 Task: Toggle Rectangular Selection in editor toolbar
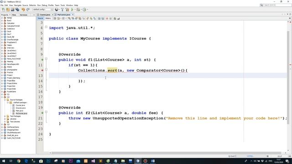coord(83,18)
